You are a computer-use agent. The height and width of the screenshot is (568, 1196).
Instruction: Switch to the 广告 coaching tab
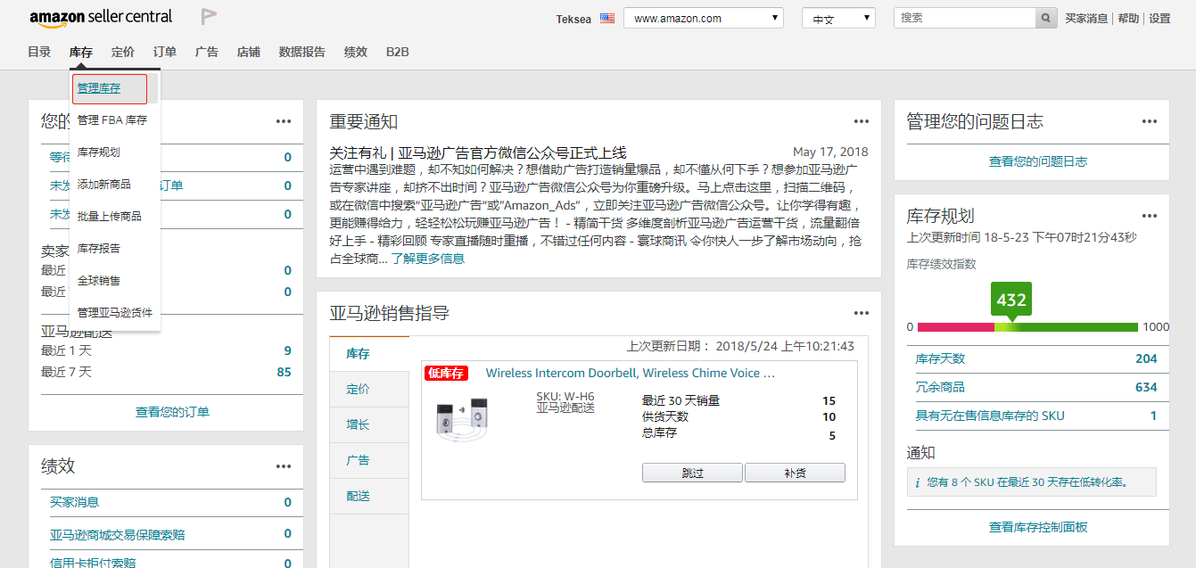tap(369, 461)
